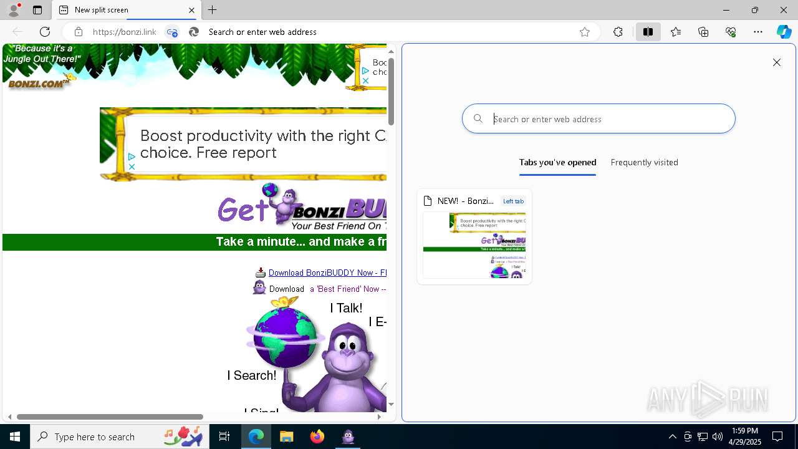Click the https://bonzi.link address text

point(125,32)
